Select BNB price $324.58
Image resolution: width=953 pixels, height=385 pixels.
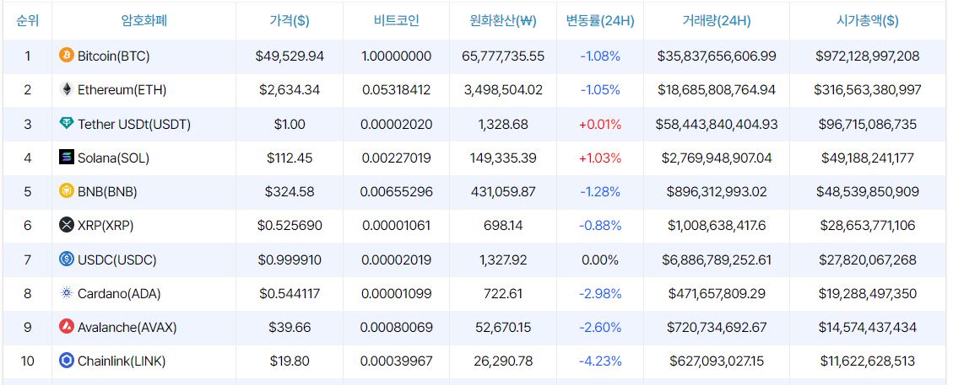click(x=290, y=191)
